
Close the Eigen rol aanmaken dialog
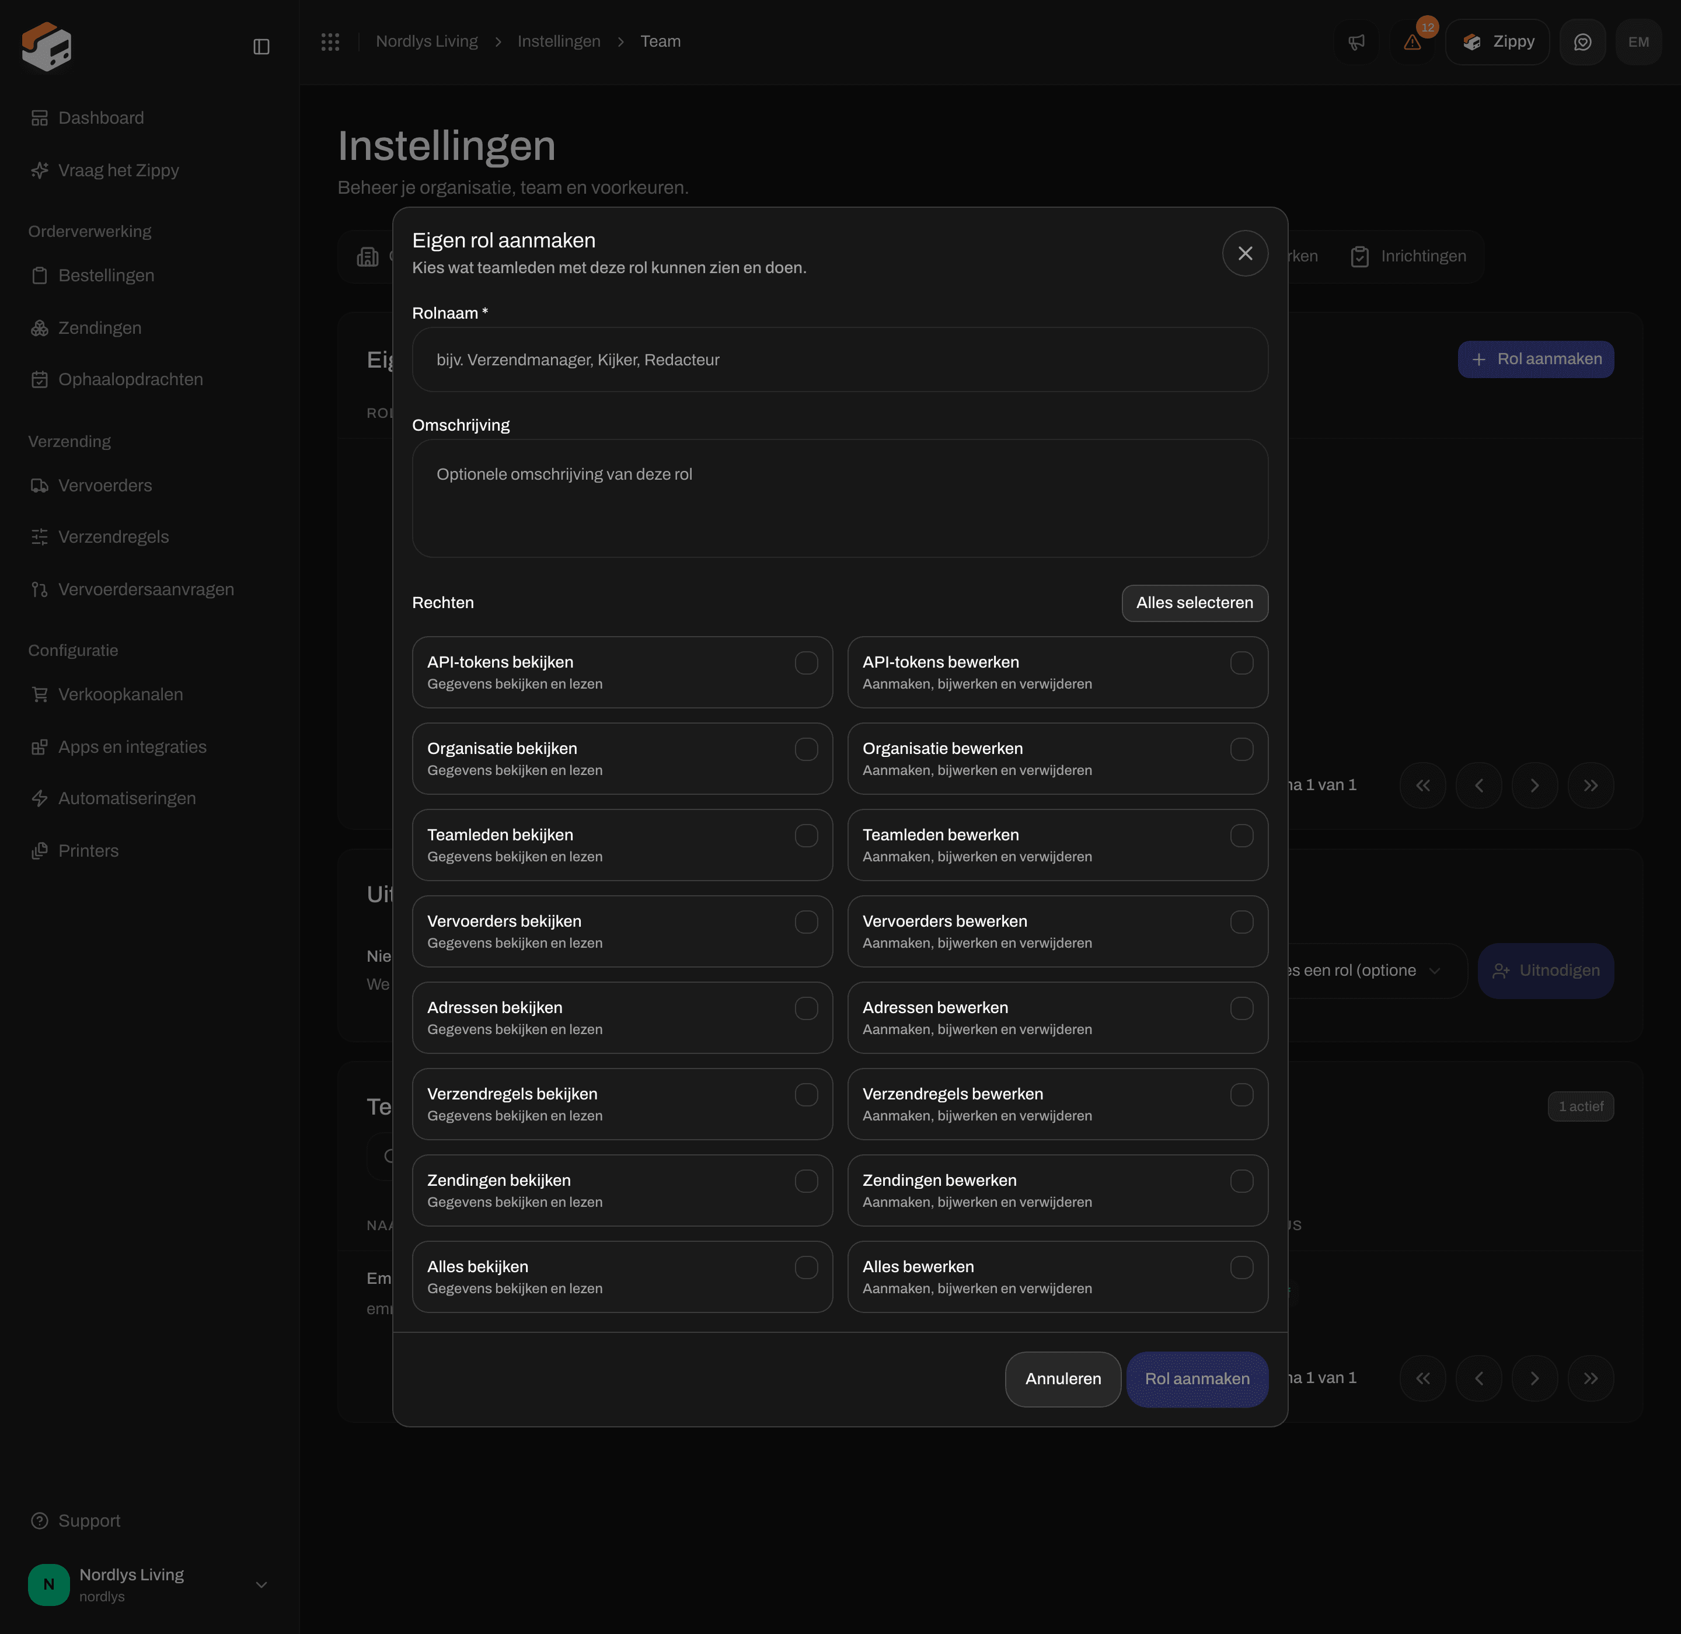click(1245, 253)
